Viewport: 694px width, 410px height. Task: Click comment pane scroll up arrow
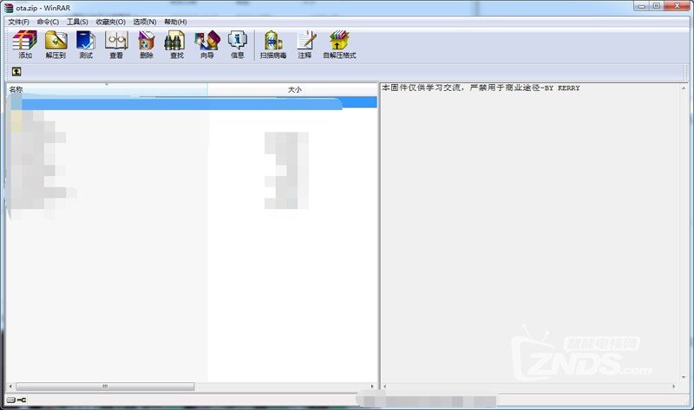[x=684, y=88]
